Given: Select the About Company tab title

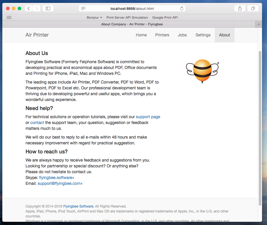Looking at the screenshot, I should coord(132,24).
